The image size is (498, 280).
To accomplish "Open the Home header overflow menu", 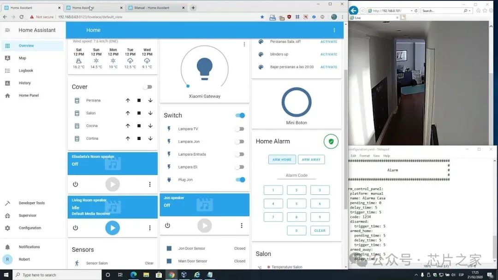I will pos(334,30).
